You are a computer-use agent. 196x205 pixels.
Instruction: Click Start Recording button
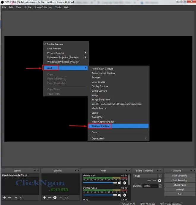pos(180,180)
